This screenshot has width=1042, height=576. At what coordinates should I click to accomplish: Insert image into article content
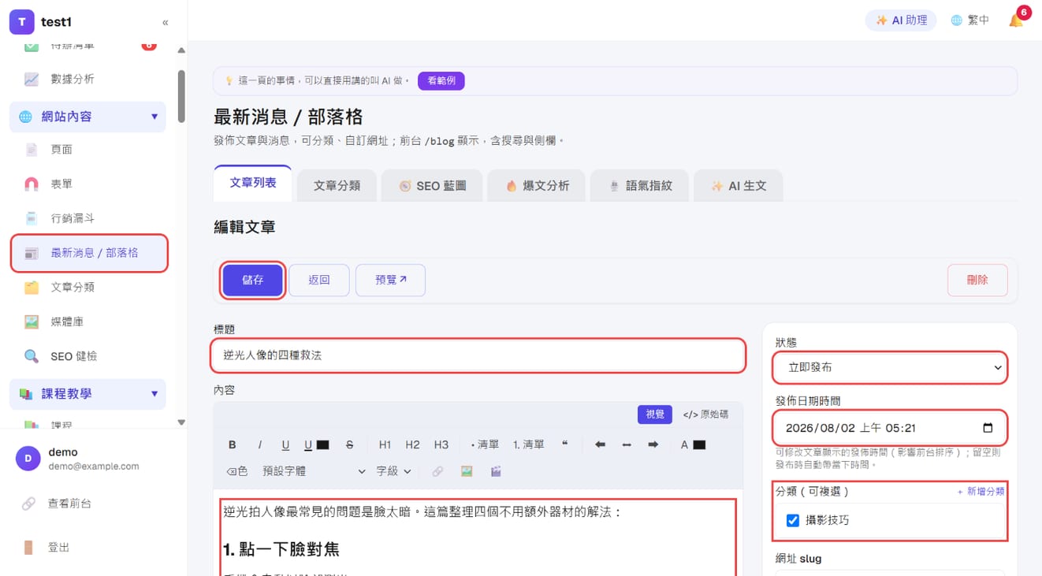[x=467, y=471]
